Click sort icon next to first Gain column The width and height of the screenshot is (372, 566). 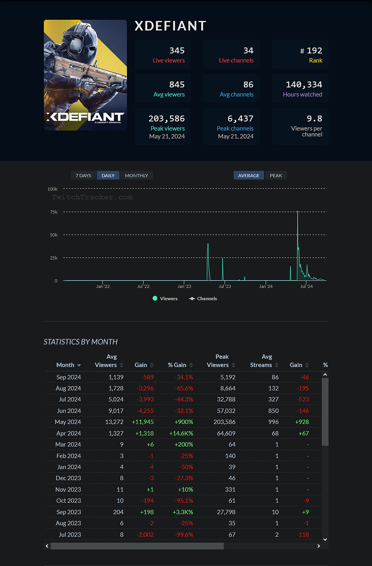152,365
